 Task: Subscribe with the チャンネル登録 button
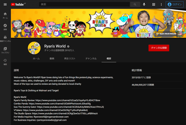tap(159, 48)
